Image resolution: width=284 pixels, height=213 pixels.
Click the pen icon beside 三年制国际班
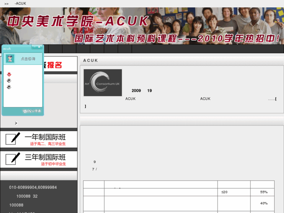click(13, 158)
